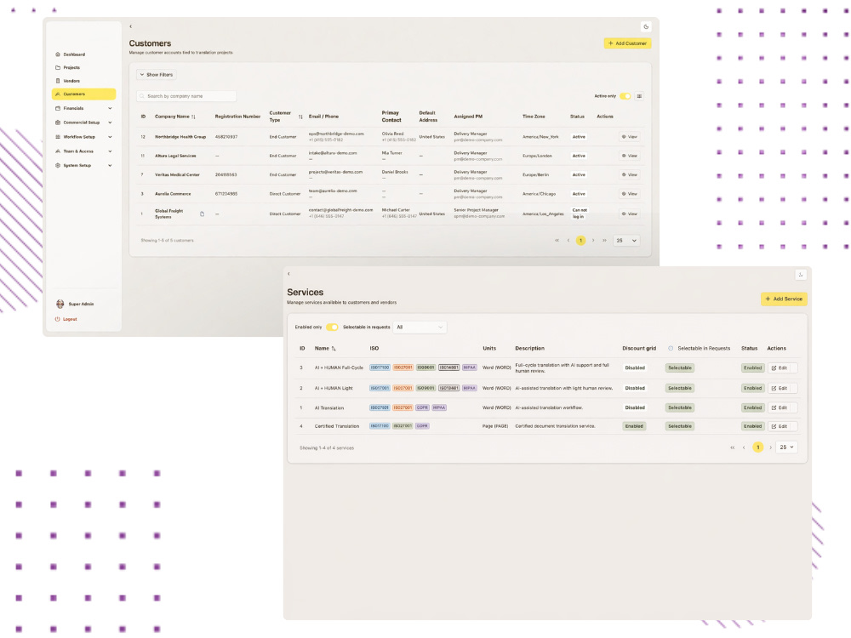Image resolution: width=851 pixels, height=638 pixels.
Task: Go to the next page of services
Action: [x=771, y=447]
